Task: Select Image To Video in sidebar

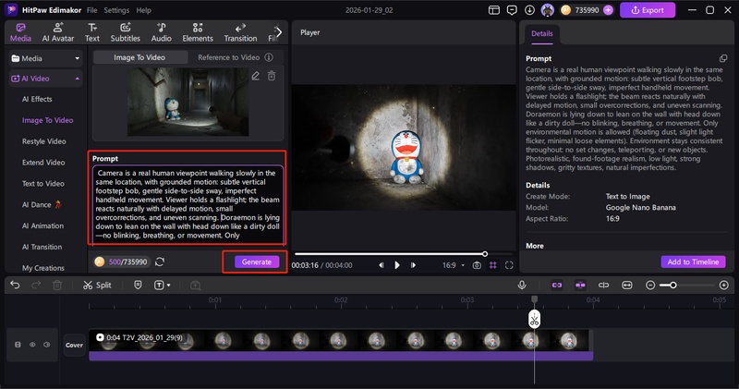Action: [x=47, y=120]
